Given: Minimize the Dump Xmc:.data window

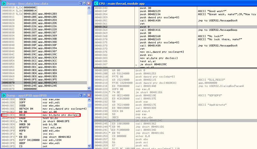Looking at the screenshot, I should click(80, 3).
